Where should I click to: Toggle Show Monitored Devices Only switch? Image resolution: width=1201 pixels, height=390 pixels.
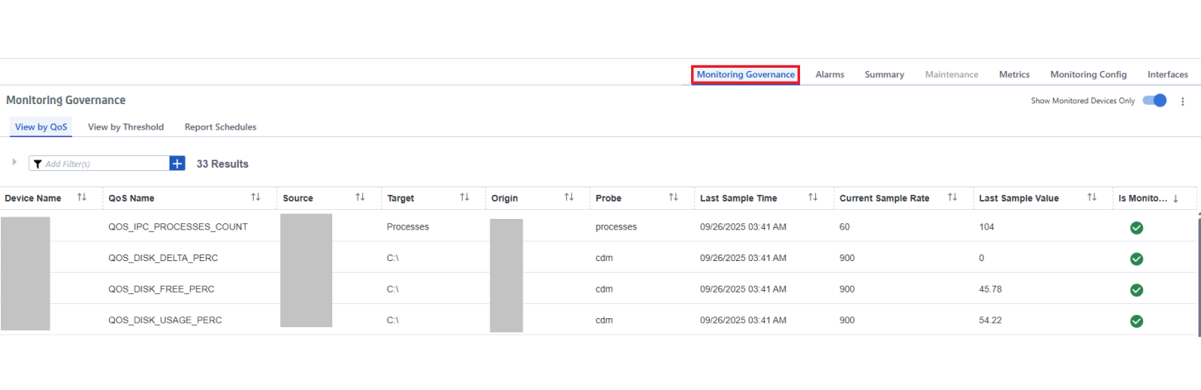[1155, 101]
